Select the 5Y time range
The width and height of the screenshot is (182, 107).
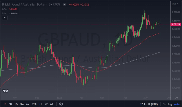[x=46, y=104]
